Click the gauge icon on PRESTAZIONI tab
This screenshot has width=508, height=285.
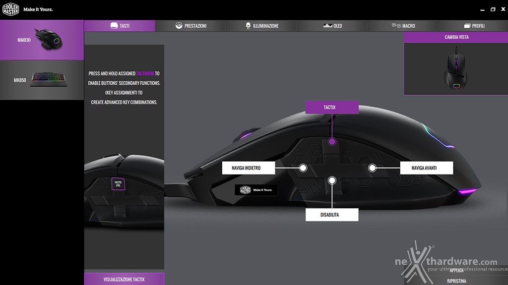click(179, 26)
